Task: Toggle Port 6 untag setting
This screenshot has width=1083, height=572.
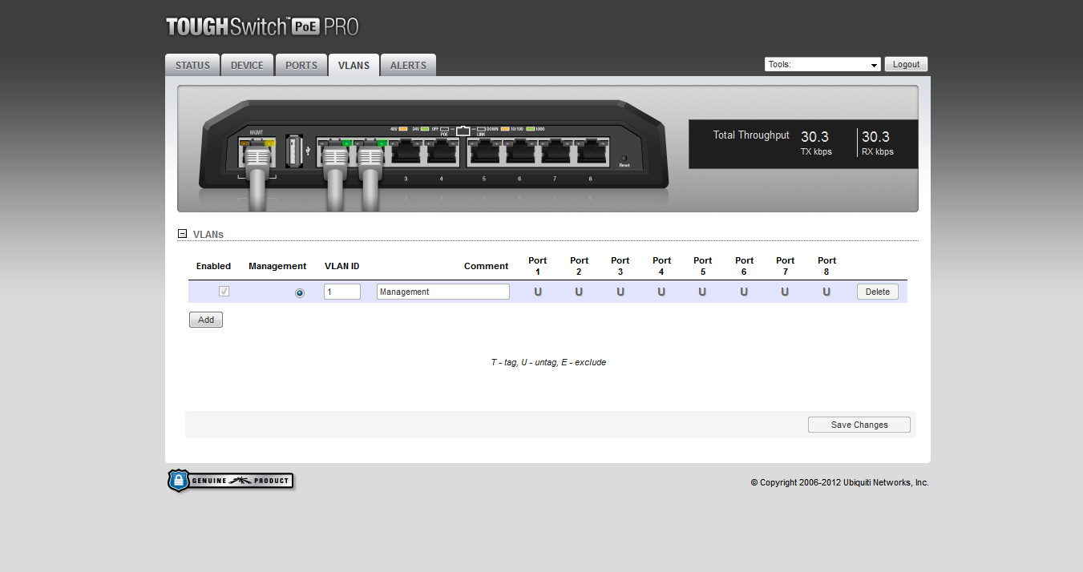Action: 744,292
